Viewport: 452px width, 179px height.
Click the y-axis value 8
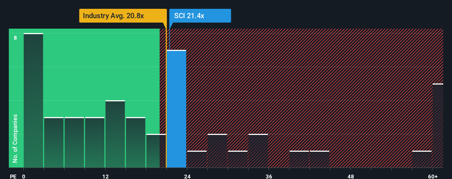[15, 38]
